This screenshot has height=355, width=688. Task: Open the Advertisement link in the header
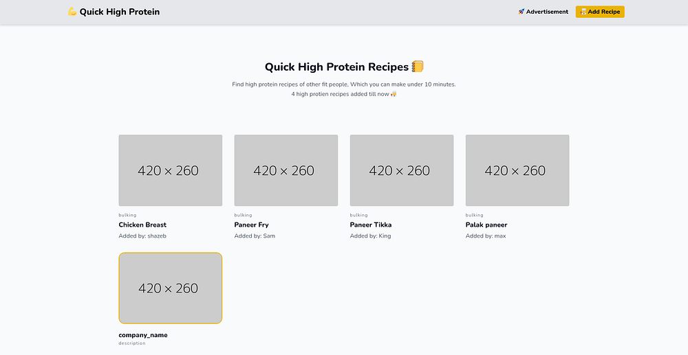point(547,12)
